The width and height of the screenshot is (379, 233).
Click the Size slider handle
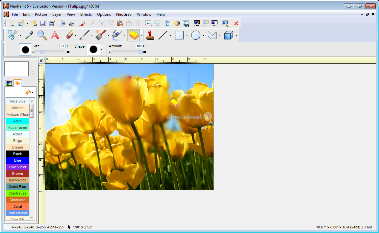click(x=42, y=52)
